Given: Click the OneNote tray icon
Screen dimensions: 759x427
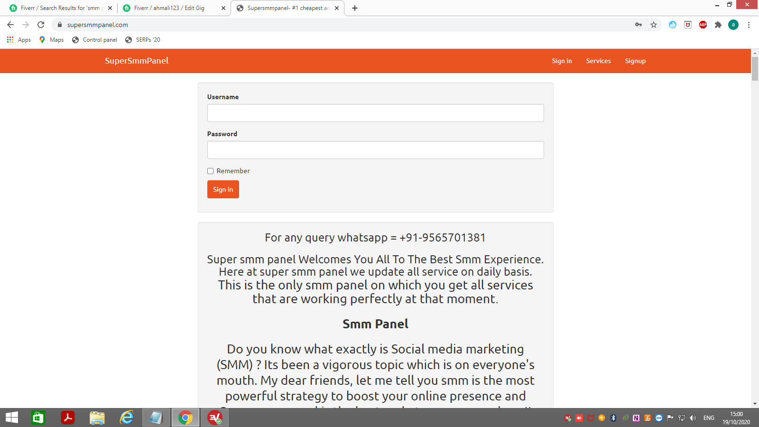Looking at the screenshot, I should coord(636,418).
